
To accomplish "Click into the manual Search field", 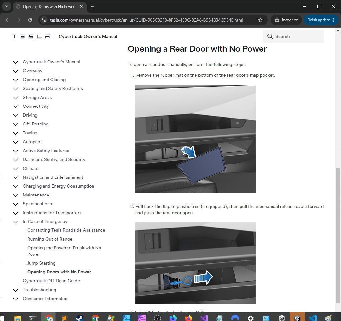I will coord(293,36).
